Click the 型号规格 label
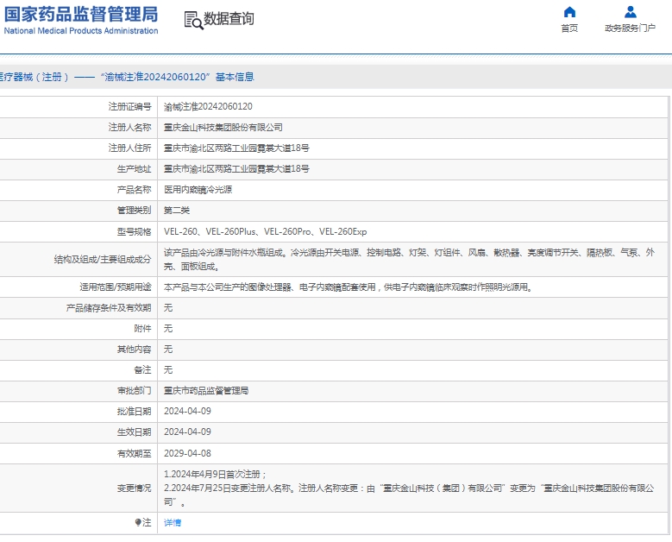This screenshot has height=542, width=672. tap(135, 232)
